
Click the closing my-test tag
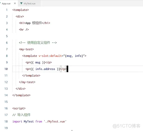[27, 82]
